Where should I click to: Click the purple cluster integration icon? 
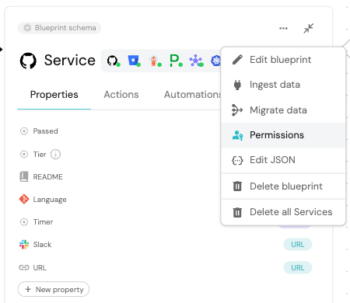click(x=196, y=61)
